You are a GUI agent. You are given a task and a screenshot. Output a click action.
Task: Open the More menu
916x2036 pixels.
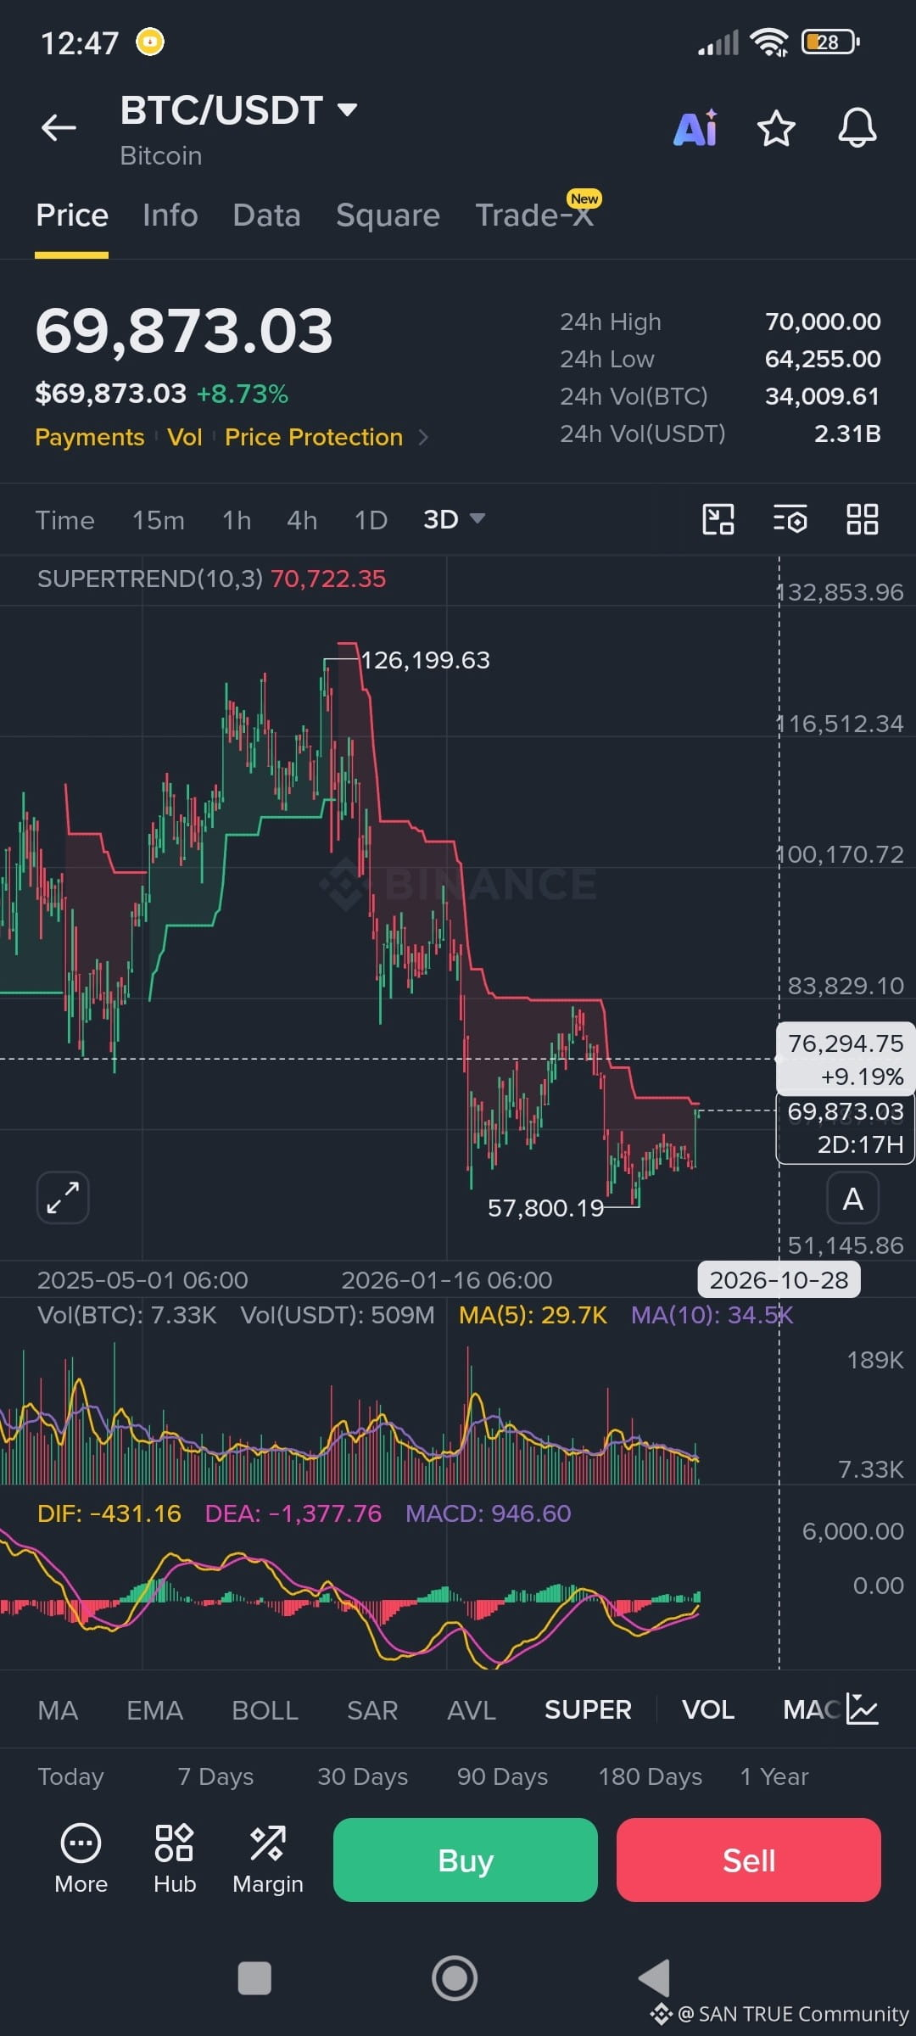pos(81,1860)
